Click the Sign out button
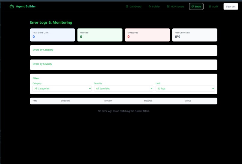Viewport: 242px width, 164px height. point(231,7)
